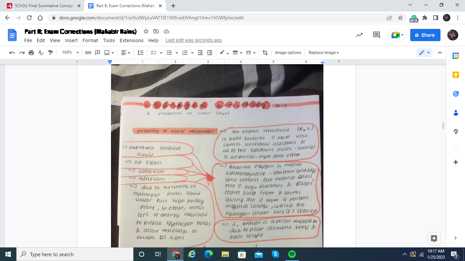Open Google Keep in side panel
Image resolution: width=465 pixels, height=261 pixels.
click(x=456, y=75)
